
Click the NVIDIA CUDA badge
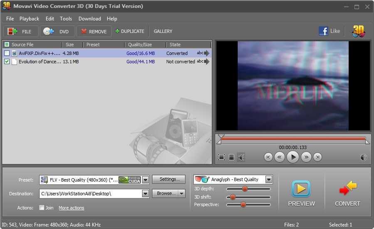[130, 180]
